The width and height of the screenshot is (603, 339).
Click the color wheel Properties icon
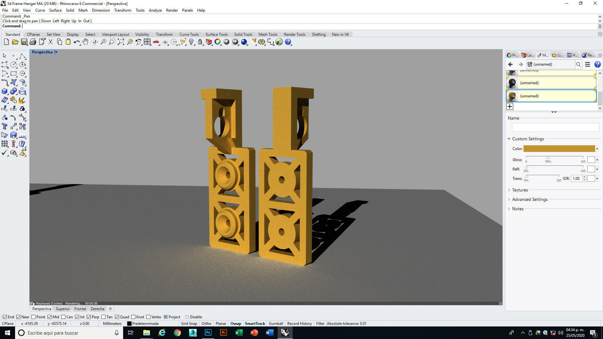[218, 42]
